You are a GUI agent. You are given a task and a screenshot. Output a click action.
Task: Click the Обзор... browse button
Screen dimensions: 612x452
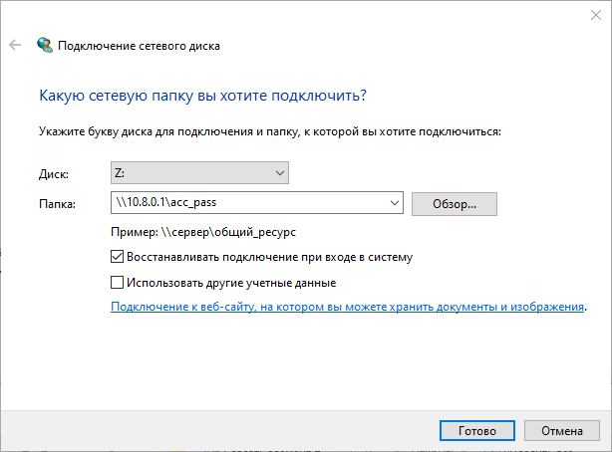[x=455, y=204]
